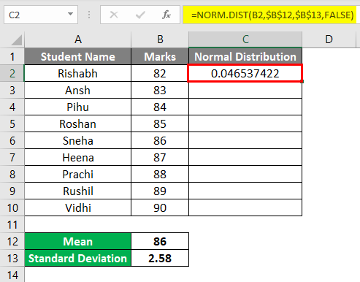
Task: Select column D header
Action: pos(329,39)
